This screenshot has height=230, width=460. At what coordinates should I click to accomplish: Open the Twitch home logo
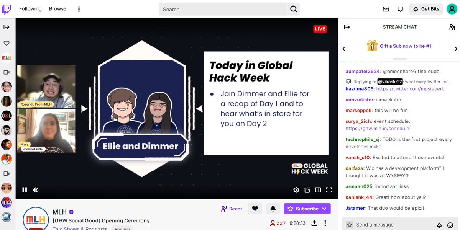7,9
